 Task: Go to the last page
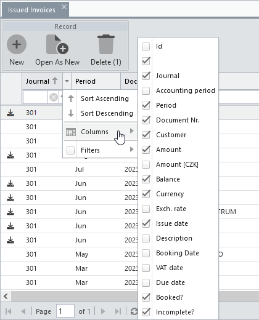click(x=118, y=311)
